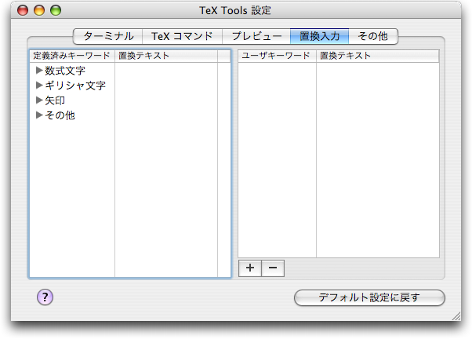Expand the その他 tree disclosure triangle

(x=39, y=115)
